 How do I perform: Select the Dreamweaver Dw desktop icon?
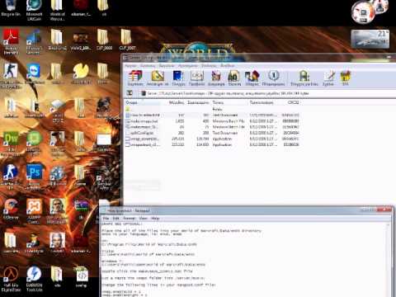11,144
